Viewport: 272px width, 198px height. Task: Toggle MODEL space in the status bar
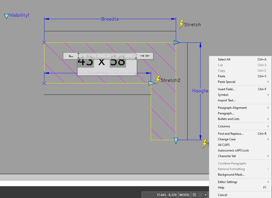point(184,195)
